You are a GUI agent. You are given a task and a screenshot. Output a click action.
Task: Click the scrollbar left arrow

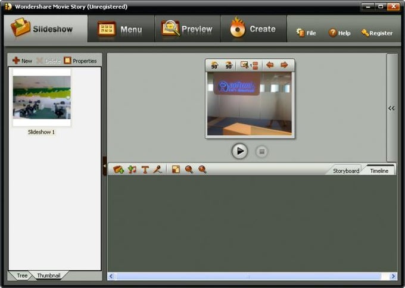[111, 276]
